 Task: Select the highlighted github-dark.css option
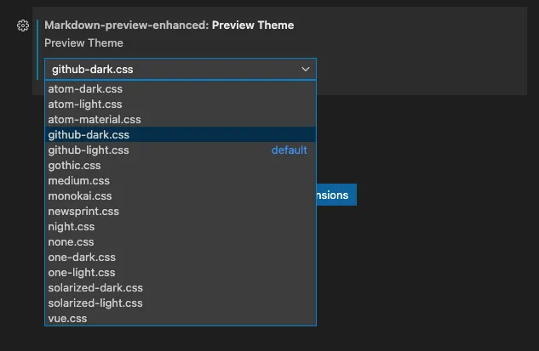[89, 134]
